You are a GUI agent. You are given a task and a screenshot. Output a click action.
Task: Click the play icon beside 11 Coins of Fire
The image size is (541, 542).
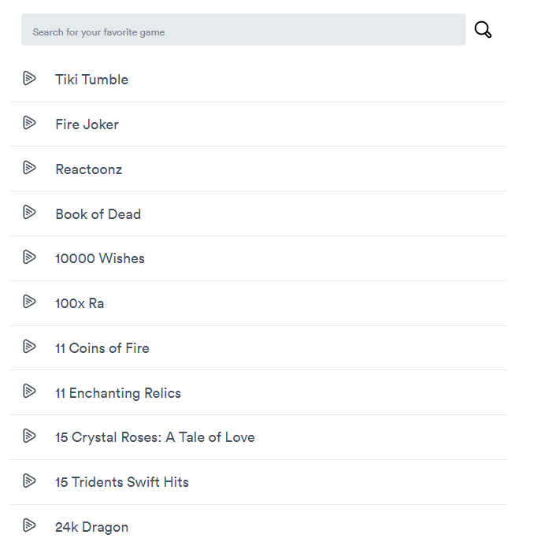pyautogui.click(x=29, y=346)
